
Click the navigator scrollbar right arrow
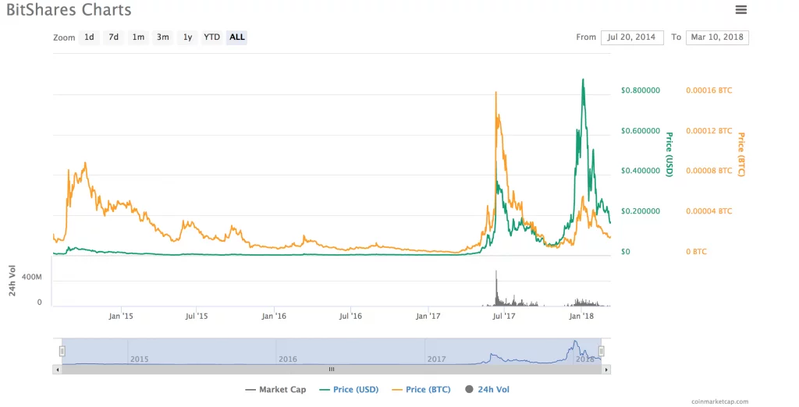point(605,370)
